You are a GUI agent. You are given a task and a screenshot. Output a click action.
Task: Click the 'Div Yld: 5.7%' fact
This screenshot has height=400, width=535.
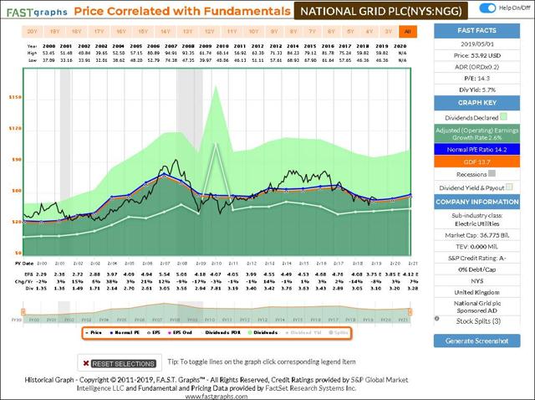(476, 90)
